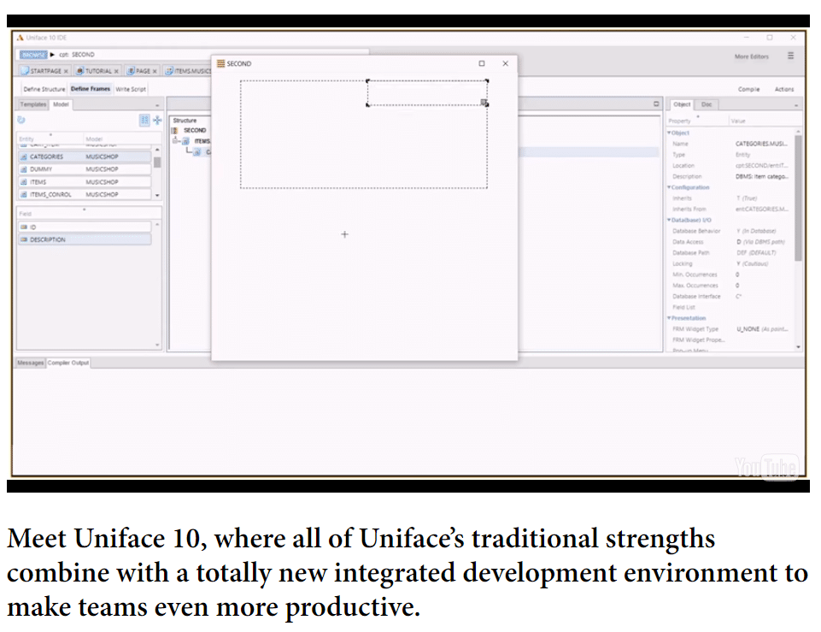Screen dimensions: 821x632
Task: Click the Compile button
Action: 748,89
